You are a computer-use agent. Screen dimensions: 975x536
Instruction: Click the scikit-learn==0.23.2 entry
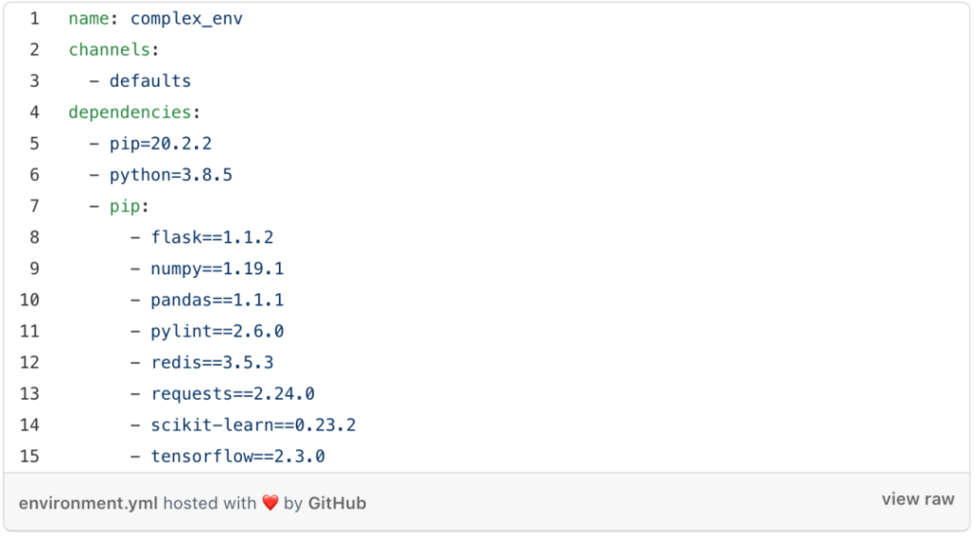tap(252, 425)
